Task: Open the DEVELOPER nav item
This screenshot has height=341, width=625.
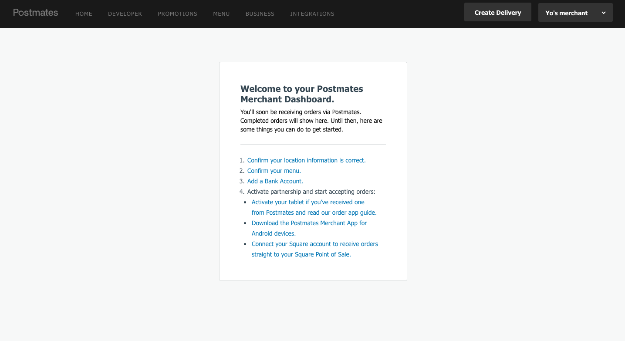Action: [125, 14]
